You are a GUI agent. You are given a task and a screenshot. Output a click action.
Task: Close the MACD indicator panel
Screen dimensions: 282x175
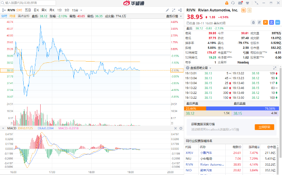tap(176, 128)
